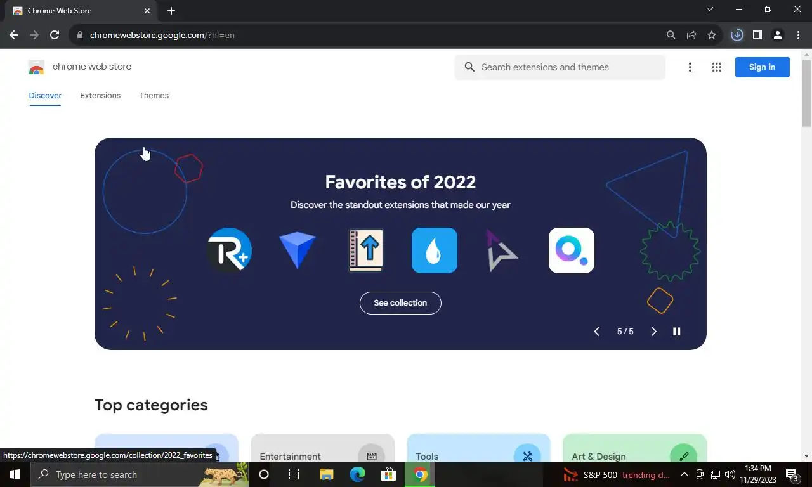
Task: Open the Chrome three-dot menu
Action: (x=798, y=35)
